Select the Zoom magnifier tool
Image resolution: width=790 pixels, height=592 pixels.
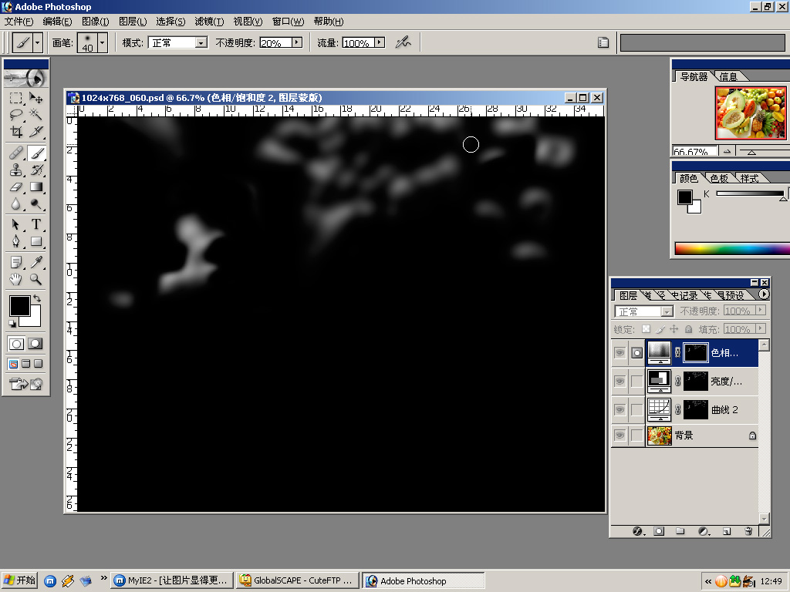coord(35,279)
